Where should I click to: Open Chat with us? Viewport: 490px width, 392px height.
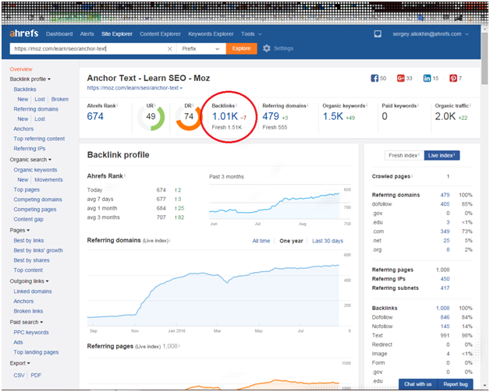(x=417, y=384)
